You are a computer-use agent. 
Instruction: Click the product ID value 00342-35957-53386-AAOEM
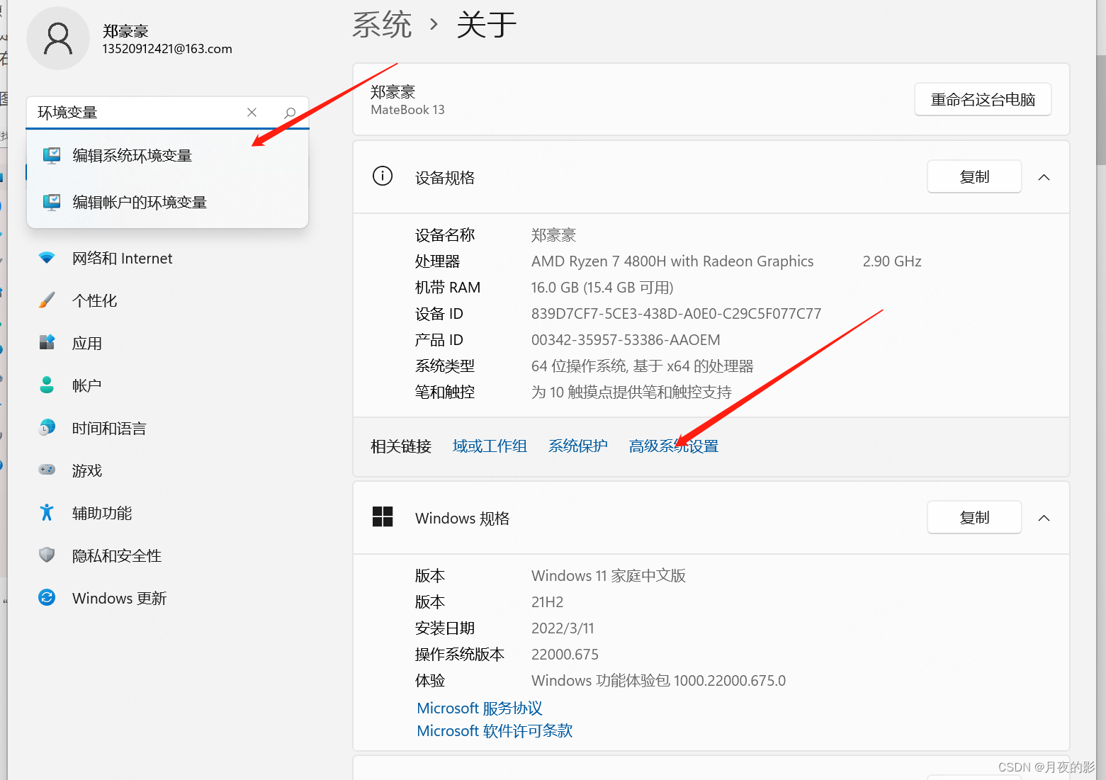coord(626,340)
